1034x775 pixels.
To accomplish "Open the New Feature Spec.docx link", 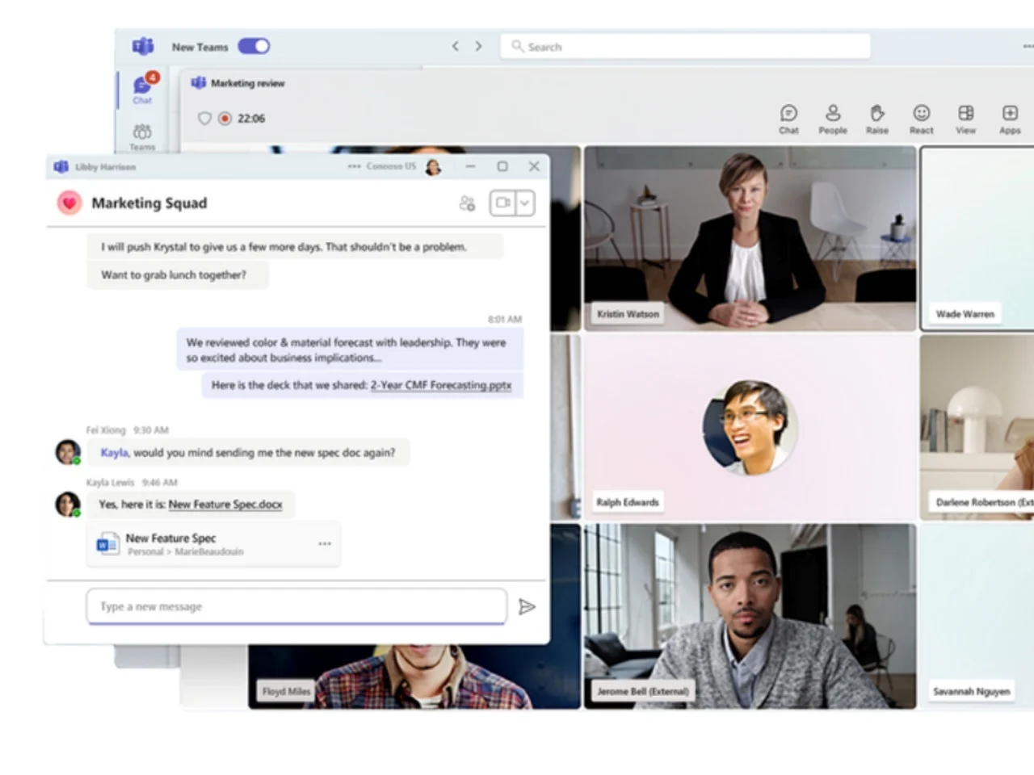I will (225, 504).
